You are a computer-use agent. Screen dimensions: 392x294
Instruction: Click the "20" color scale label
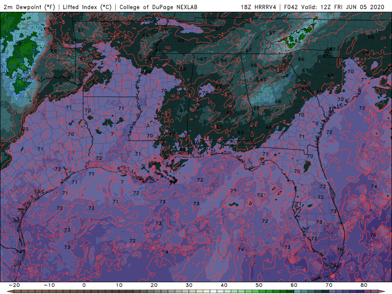point(154,285)
